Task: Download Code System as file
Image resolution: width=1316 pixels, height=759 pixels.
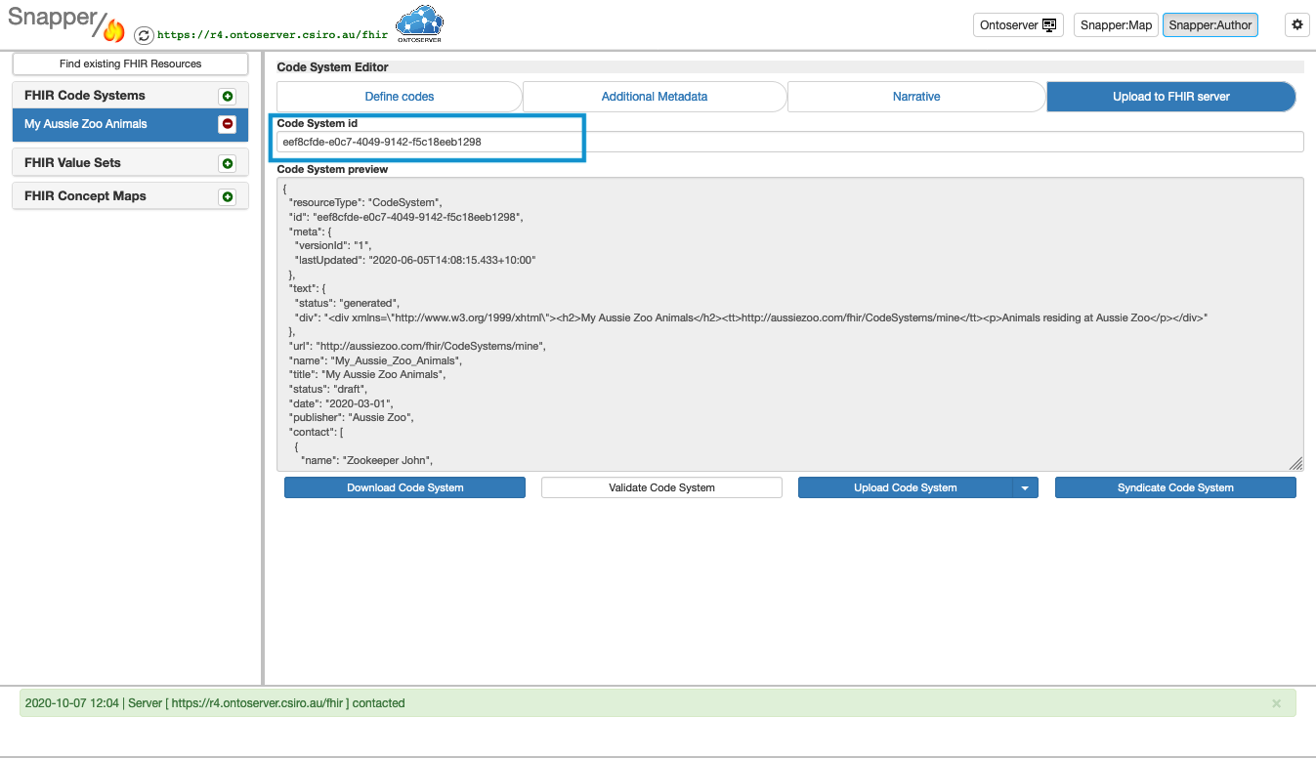Action: [x=404, y=487]
